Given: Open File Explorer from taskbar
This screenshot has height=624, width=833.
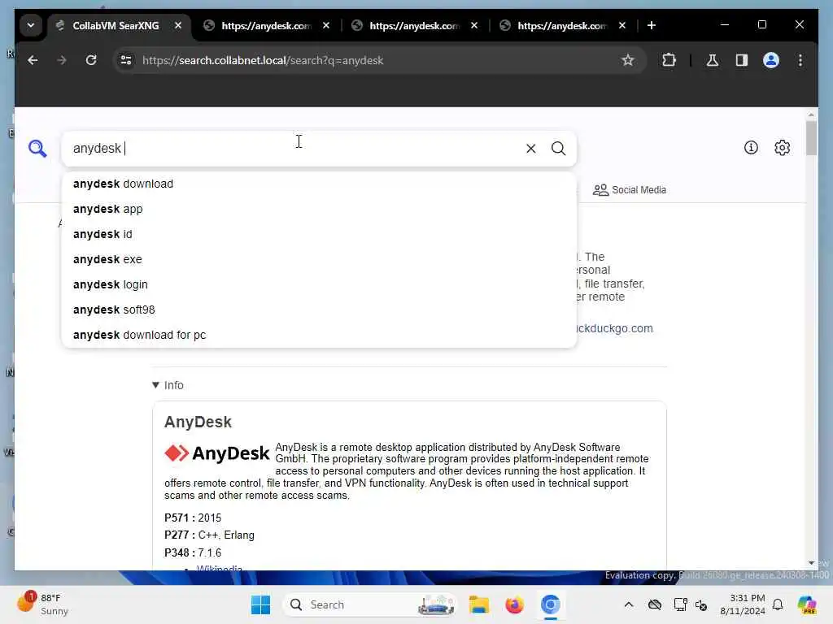Looking at the screenshot, I should coord(478,604).
